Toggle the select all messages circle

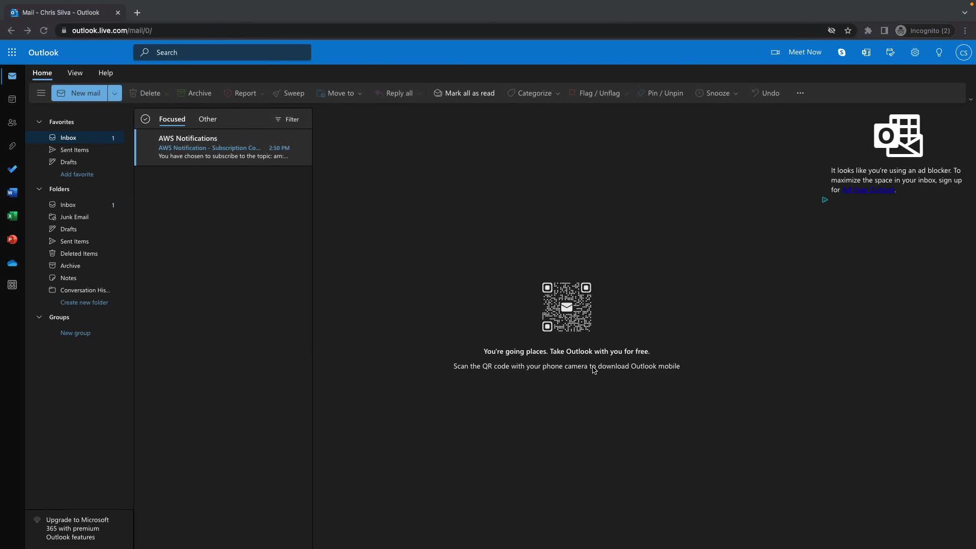pos(145,119)
